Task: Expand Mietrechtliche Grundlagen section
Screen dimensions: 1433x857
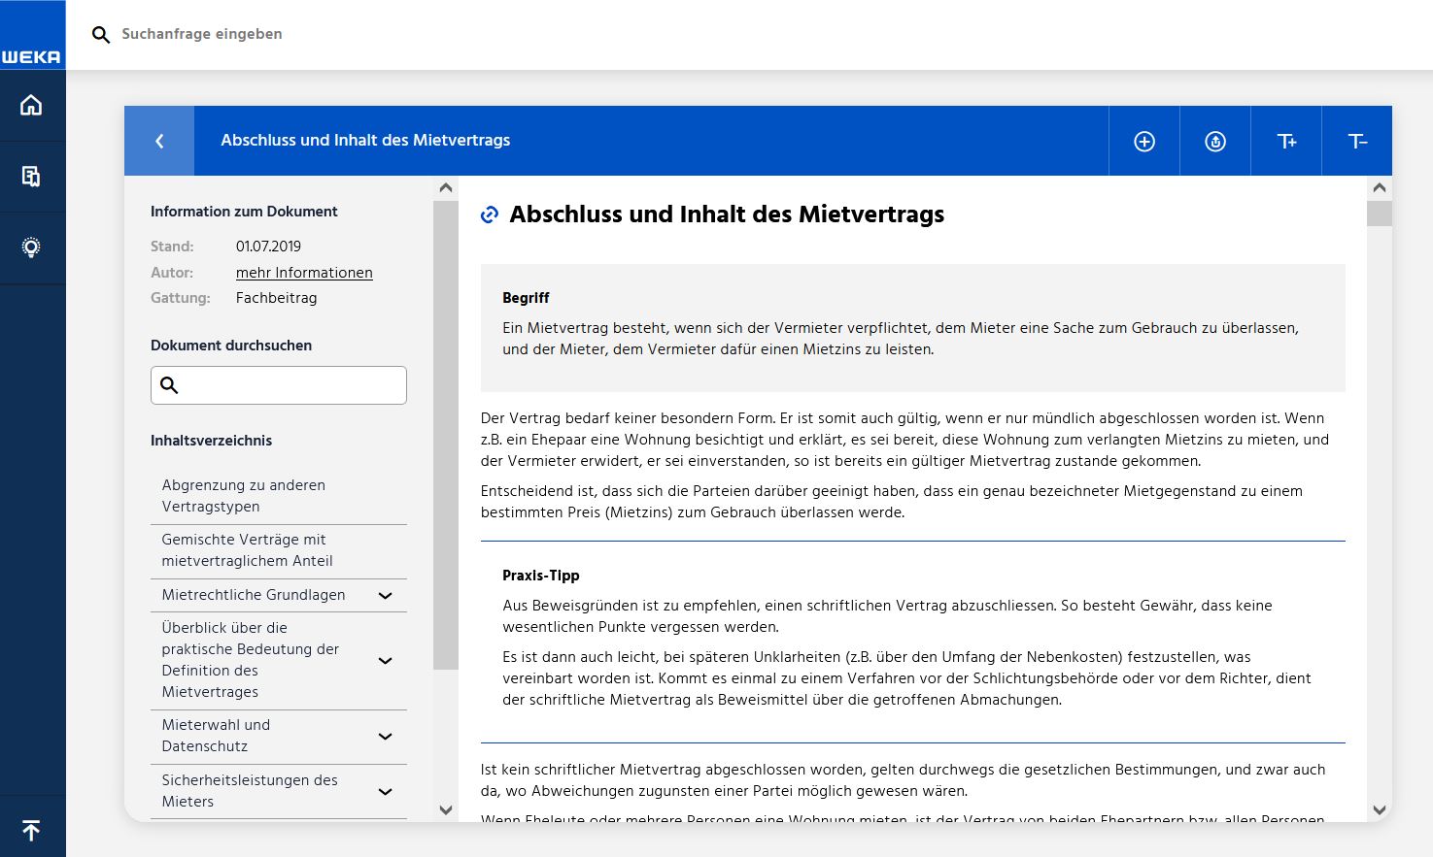Action: point(385,596)
